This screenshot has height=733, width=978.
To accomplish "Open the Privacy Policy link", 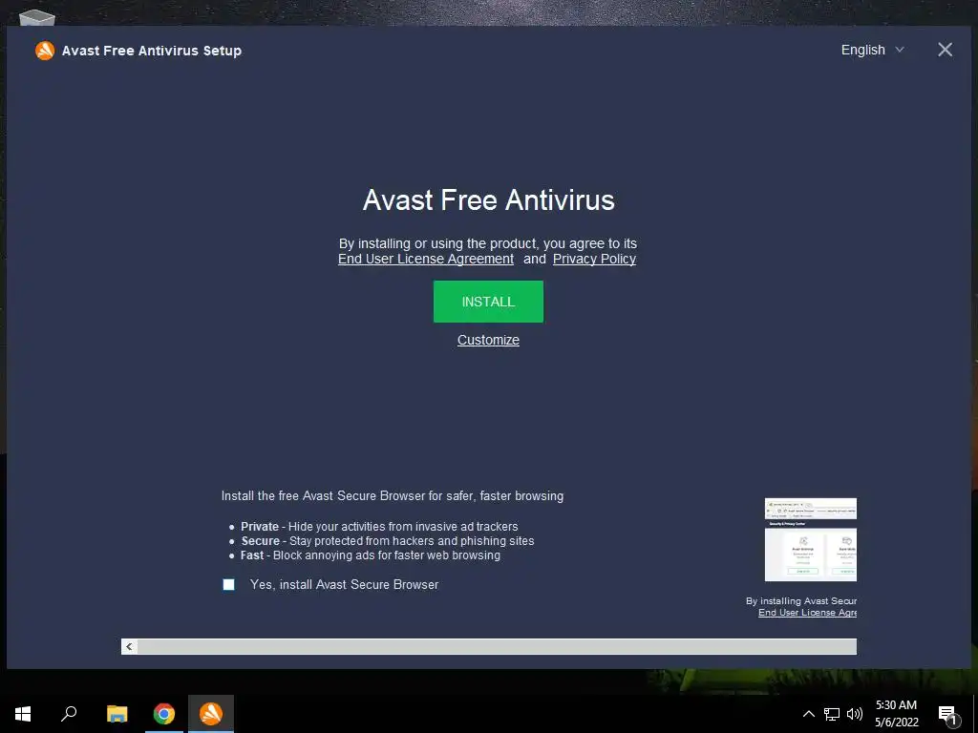I will click(x=594, y=259).
